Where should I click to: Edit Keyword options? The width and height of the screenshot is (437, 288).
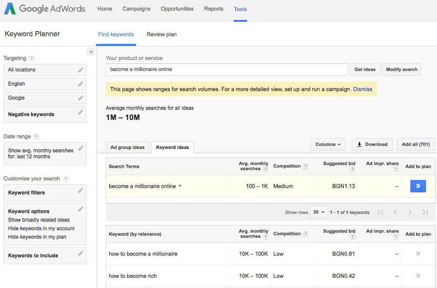point(81,209)
